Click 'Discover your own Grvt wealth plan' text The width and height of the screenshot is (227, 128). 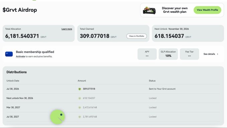[x=175, y=10]
